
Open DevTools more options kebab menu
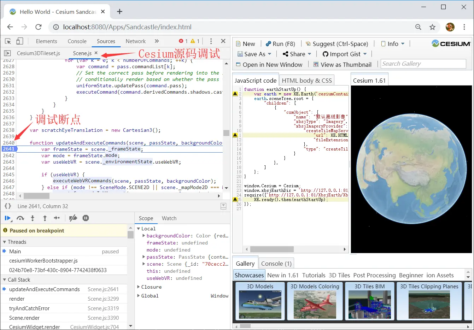click(211, 41)
